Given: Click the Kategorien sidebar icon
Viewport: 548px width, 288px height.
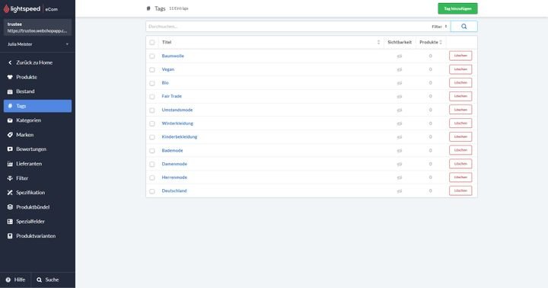Looking at the screenshot, I should coord(10,120).
